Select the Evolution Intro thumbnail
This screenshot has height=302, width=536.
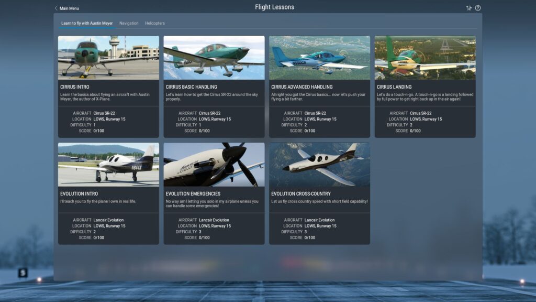click(108, 165)
